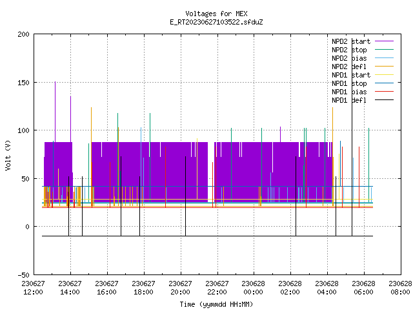Click the y-axis label 'Volt (V)'

click(8, 156)
